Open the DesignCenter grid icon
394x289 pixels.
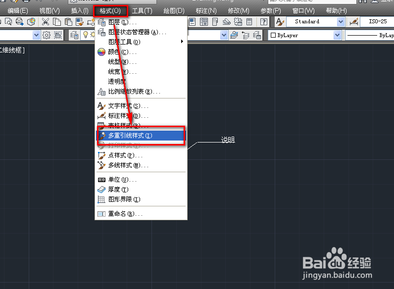(204, 22)
